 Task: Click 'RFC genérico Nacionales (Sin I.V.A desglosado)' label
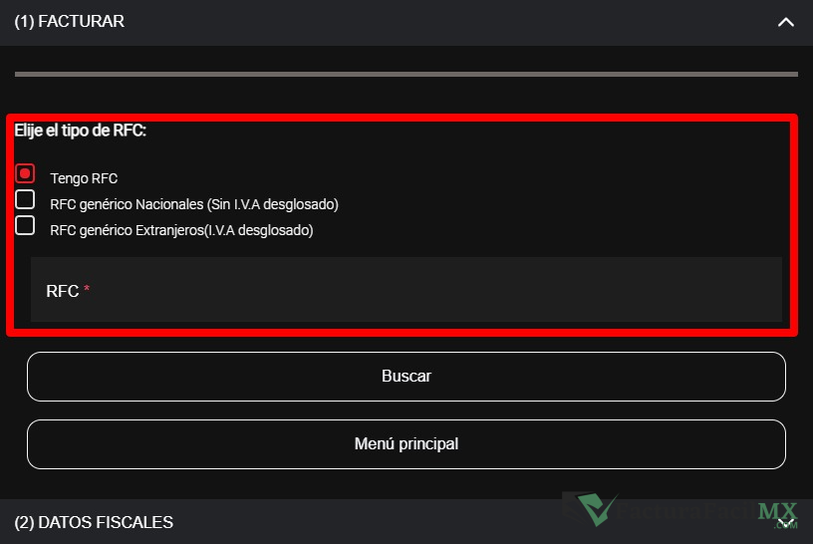(194, 204)
